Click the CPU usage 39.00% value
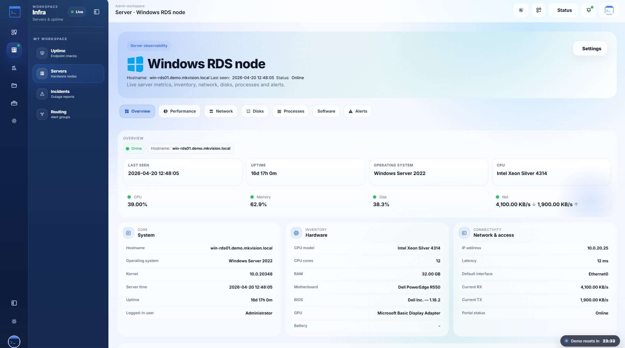The width and height of the screenshot is (625, 348). 137,205
